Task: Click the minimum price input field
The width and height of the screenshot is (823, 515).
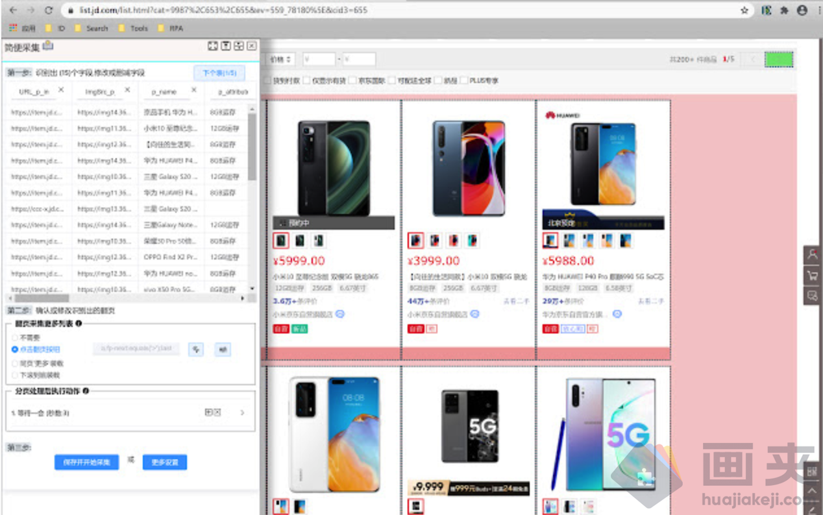Action: pyautogui.click(x=319, y=59)
